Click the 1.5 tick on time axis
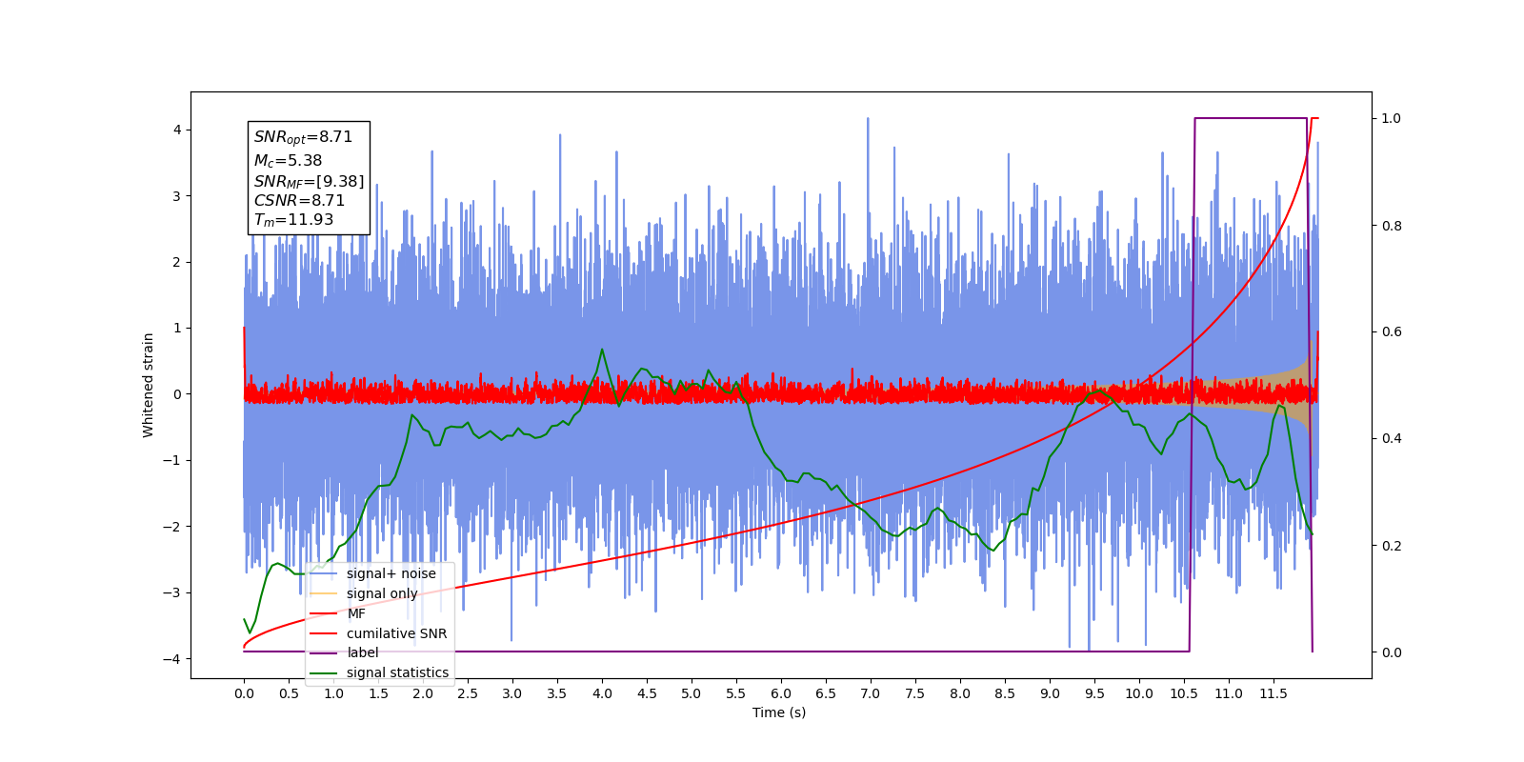The width and height of the screenshot is (1524, 762). tap(378, 693)
